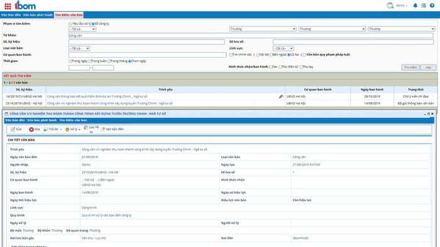Open result Công văn v/v nghiệm thu hoàn thành
Image resolution: width=440 pixels, height=247 pixels.
click(x=110, y=103)
